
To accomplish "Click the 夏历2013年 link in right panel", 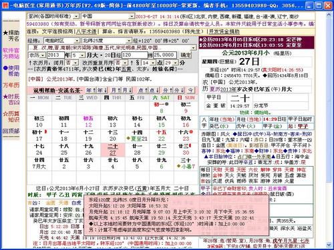I will click(222, 89).
